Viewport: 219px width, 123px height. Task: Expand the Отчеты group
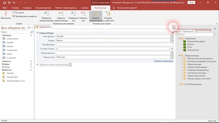pyautogui.click(x=31, y=67)
